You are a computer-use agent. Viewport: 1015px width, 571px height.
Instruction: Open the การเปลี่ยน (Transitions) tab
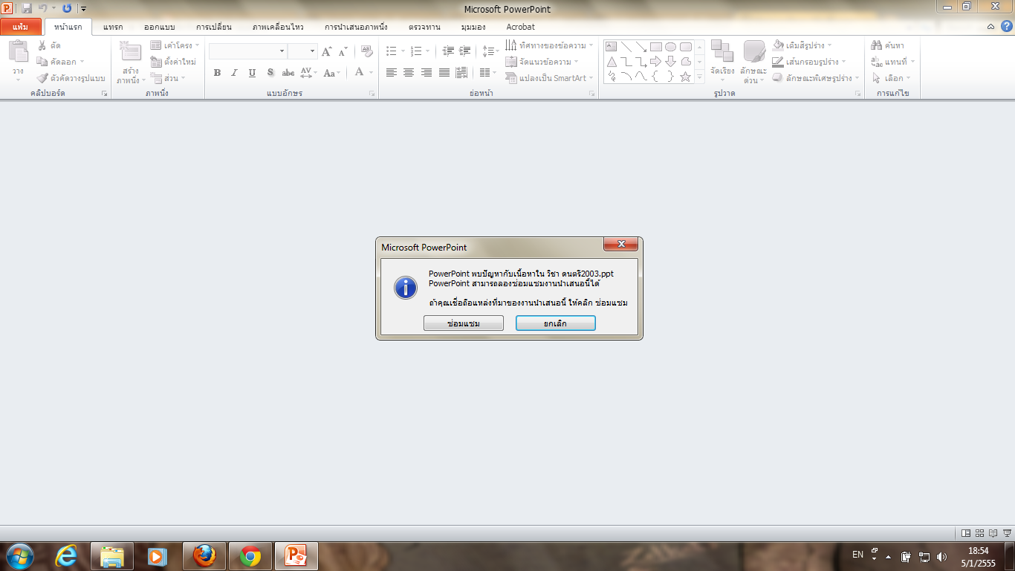pos(214,27)
